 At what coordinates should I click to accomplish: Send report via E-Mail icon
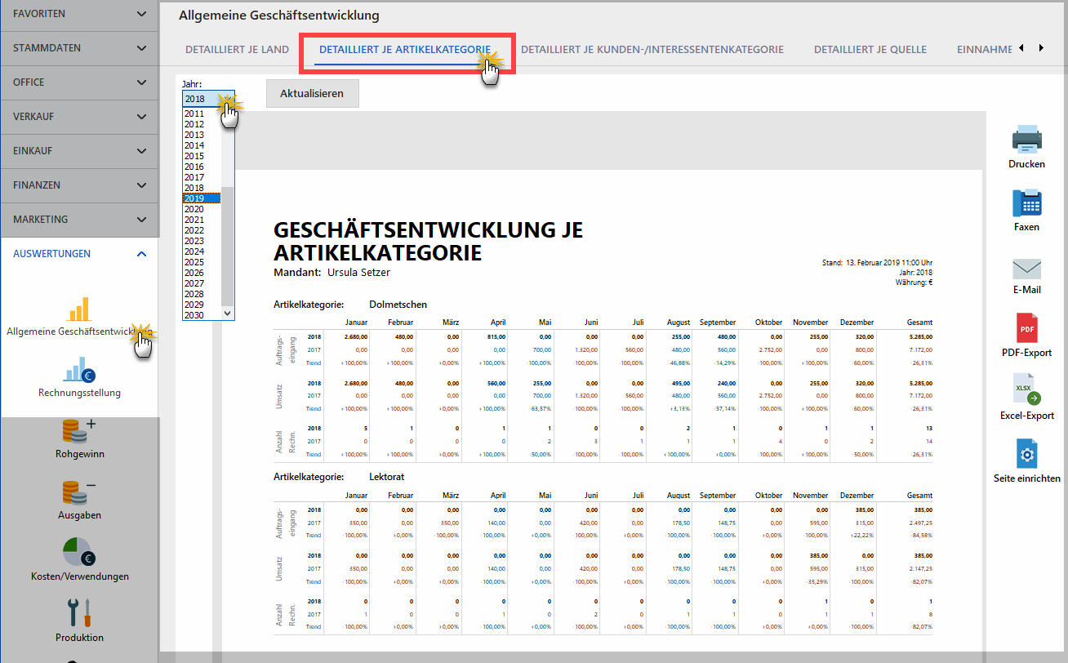click(x=1026, y=269)
